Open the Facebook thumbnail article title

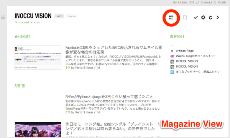point(114,50)
